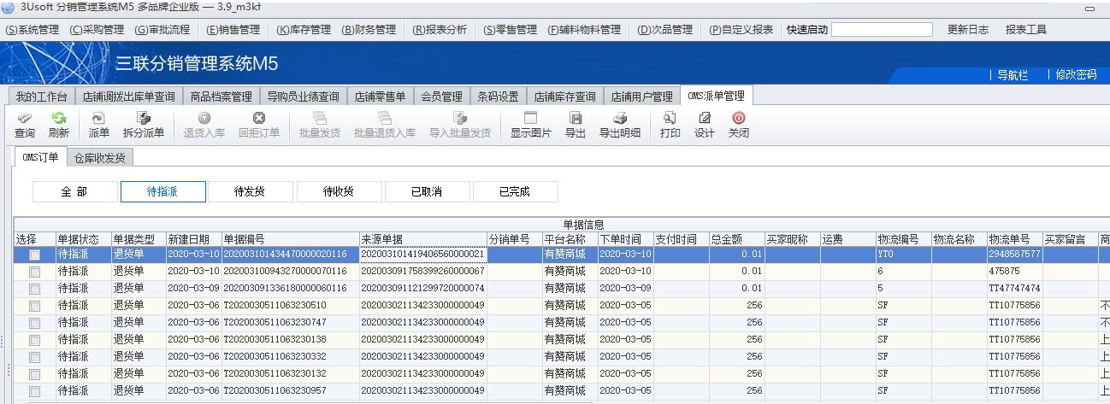Viewport: 1110px width, 404px height.
Task: Click the 刷新 refresh toolbar icon
Action: click(x=58, y=126)
